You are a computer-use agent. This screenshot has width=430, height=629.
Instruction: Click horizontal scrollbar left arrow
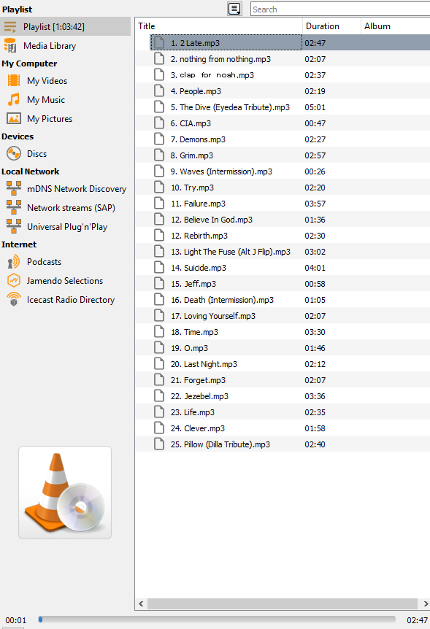click(141, 603)
